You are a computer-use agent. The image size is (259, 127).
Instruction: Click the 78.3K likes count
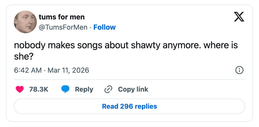[x=39, y=89]
